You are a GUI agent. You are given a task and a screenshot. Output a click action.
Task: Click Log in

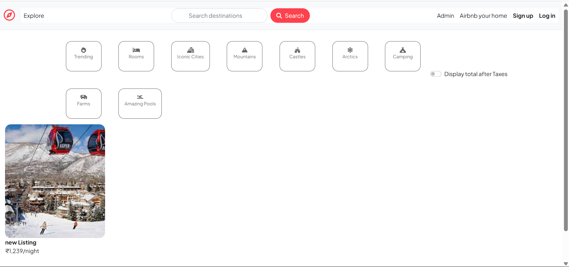(547, 16)
